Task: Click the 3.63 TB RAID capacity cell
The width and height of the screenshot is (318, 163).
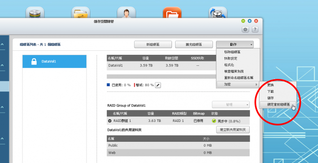Action: (x=154, y=121)
